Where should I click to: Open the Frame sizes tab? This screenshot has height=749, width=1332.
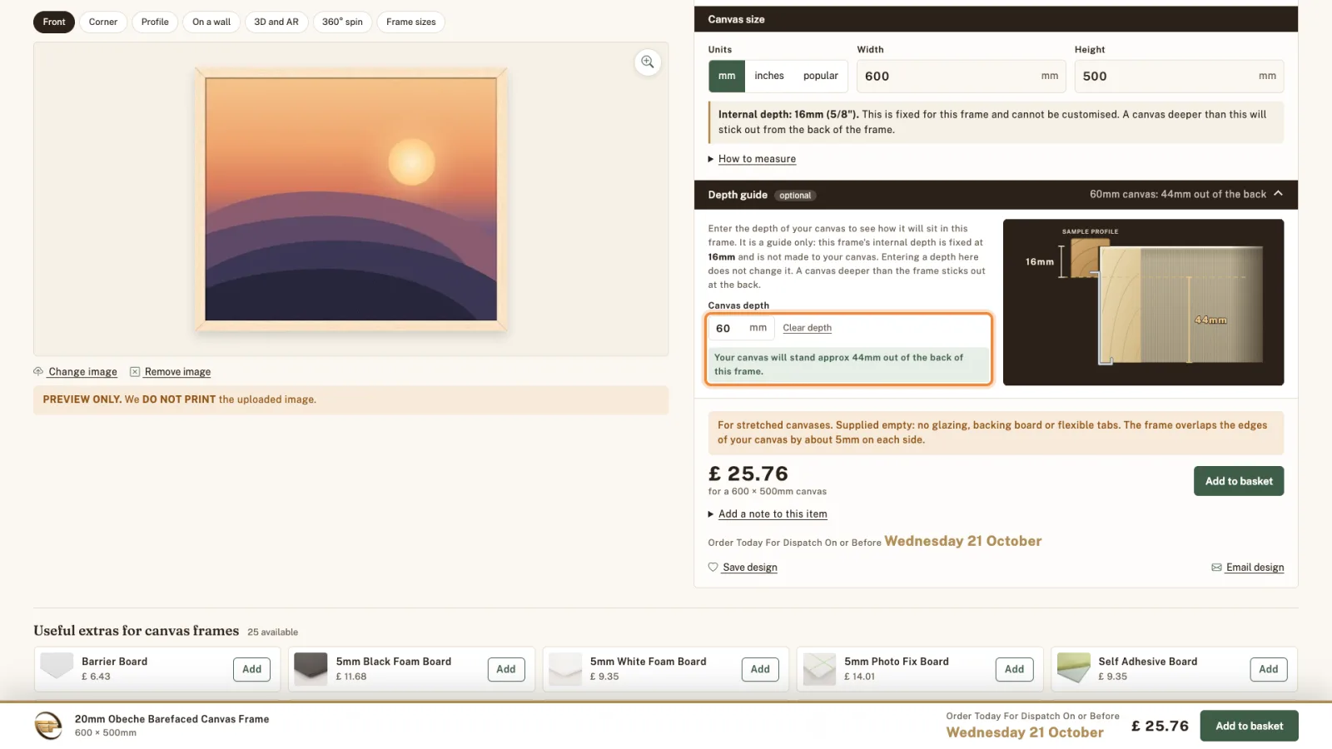point(411,22)
